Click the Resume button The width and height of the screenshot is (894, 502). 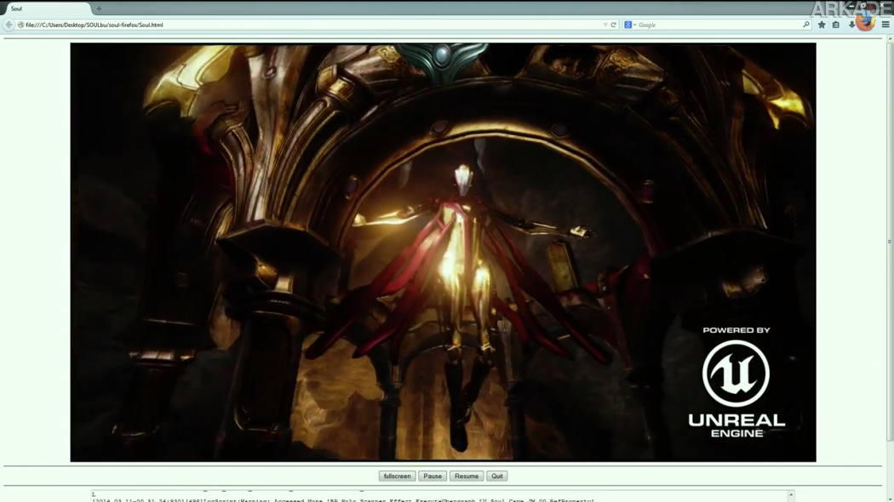pos(467,476)
